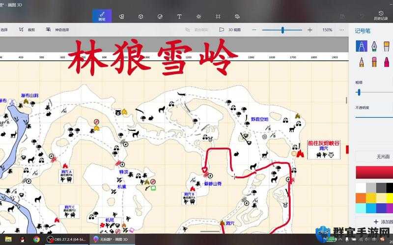Open Chrome from the taskbar
Screen dimensions: 393x245
tap(36, 240)
